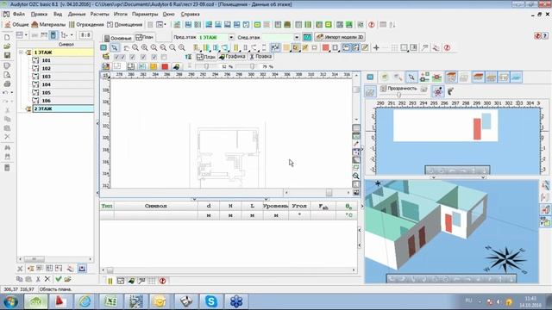
Task: Click the X delete icon above copy icon
Action: pyautogui.click(x=20, y=269)
